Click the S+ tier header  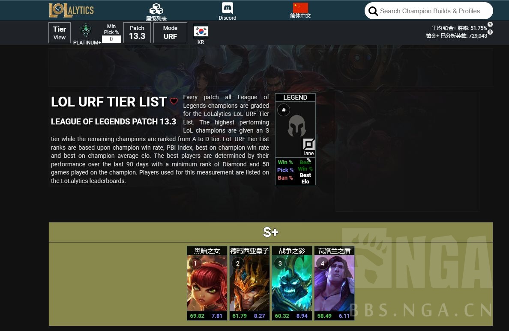coord(271,232)
